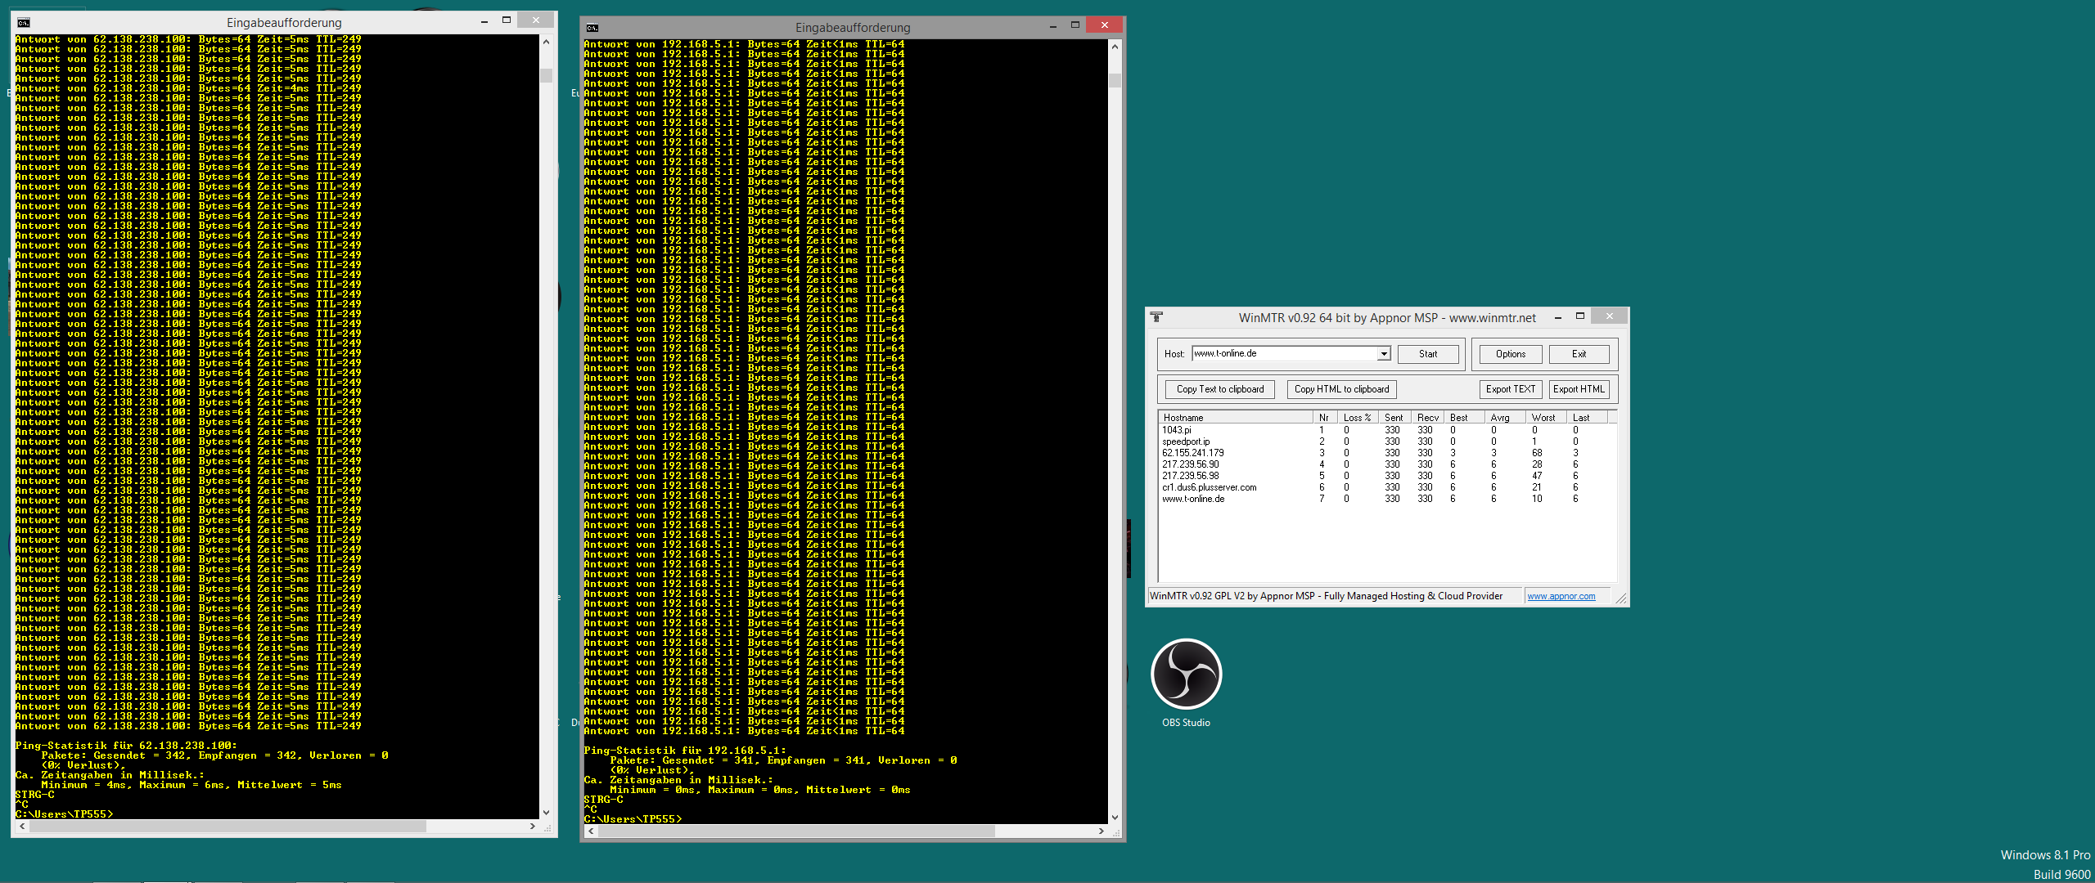
Task: Click the Exit button in WinMTR
Action: coord(1578,354)
